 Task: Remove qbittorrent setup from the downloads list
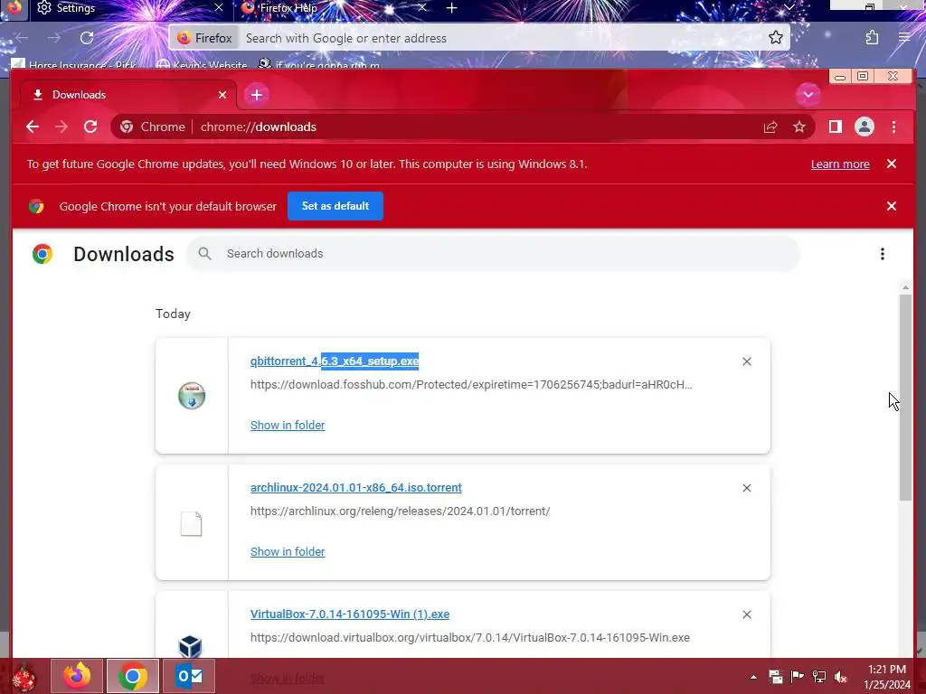pyautogui.click(x=746, y=361)
